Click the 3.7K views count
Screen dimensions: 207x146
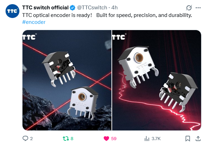156,139
